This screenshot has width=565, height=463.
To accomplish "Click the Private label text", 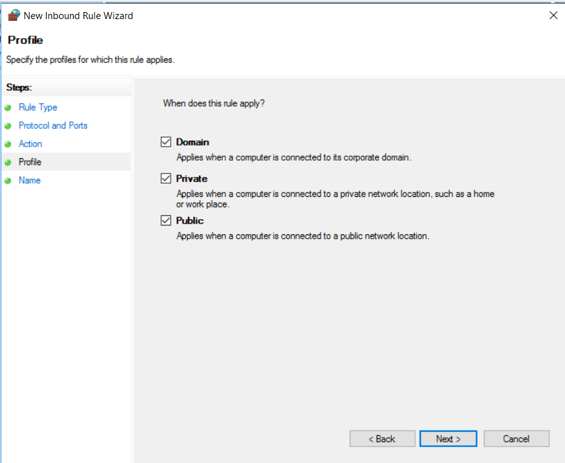I will tap(192, 178).
